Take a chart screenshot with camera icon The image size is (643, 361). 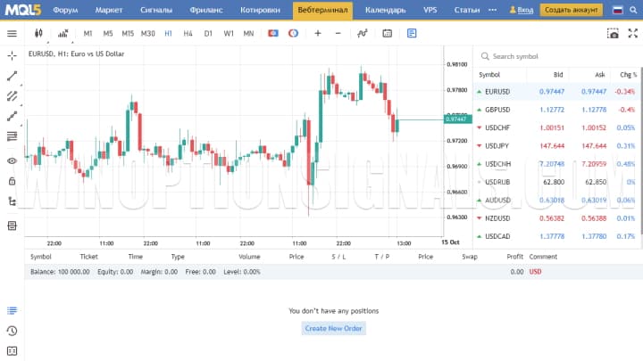pyautogui.click(x=613, y=33)
